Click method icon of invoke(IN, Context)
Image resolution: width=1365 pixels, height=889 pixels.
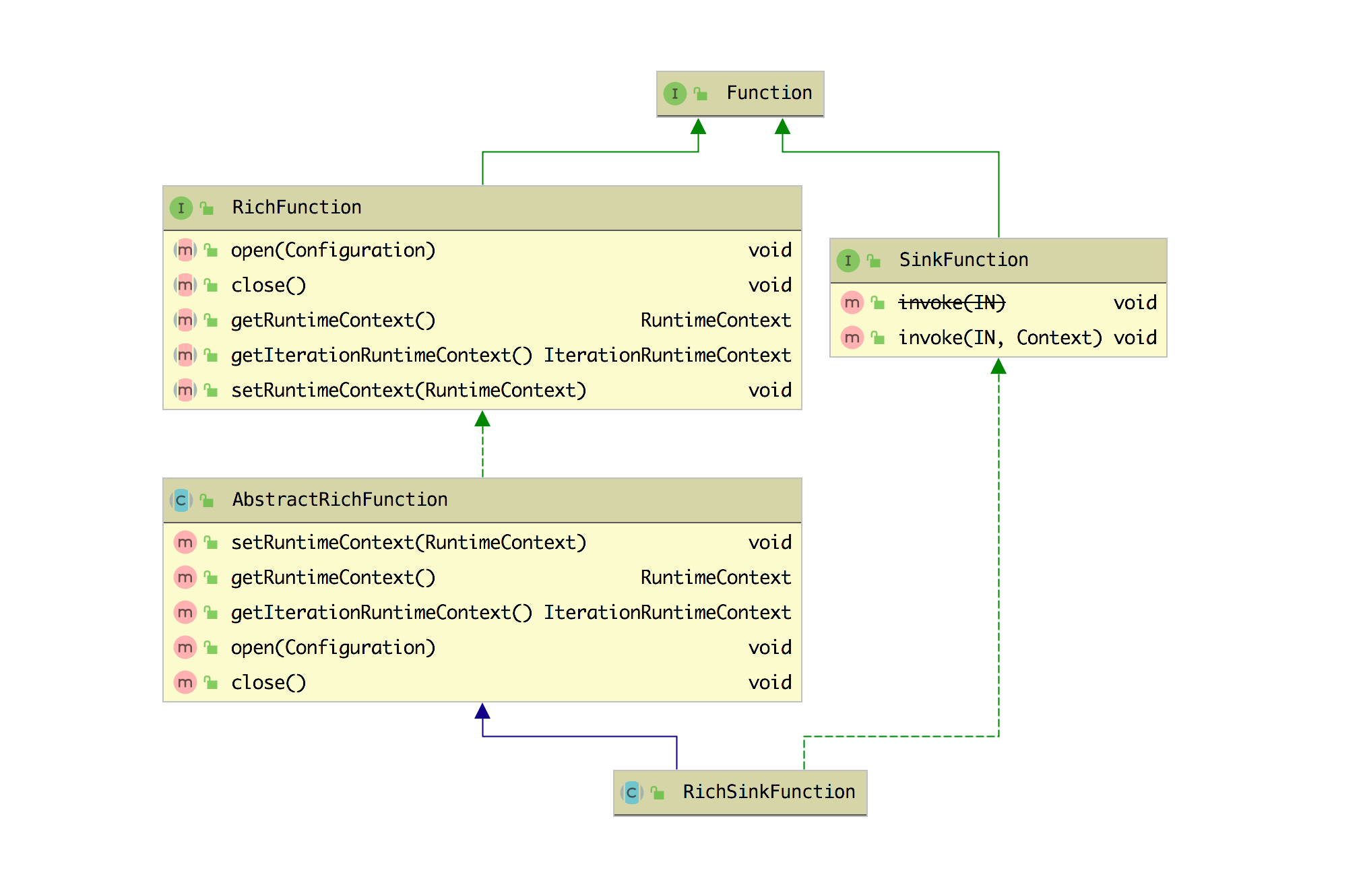click(x=852, y=338)
